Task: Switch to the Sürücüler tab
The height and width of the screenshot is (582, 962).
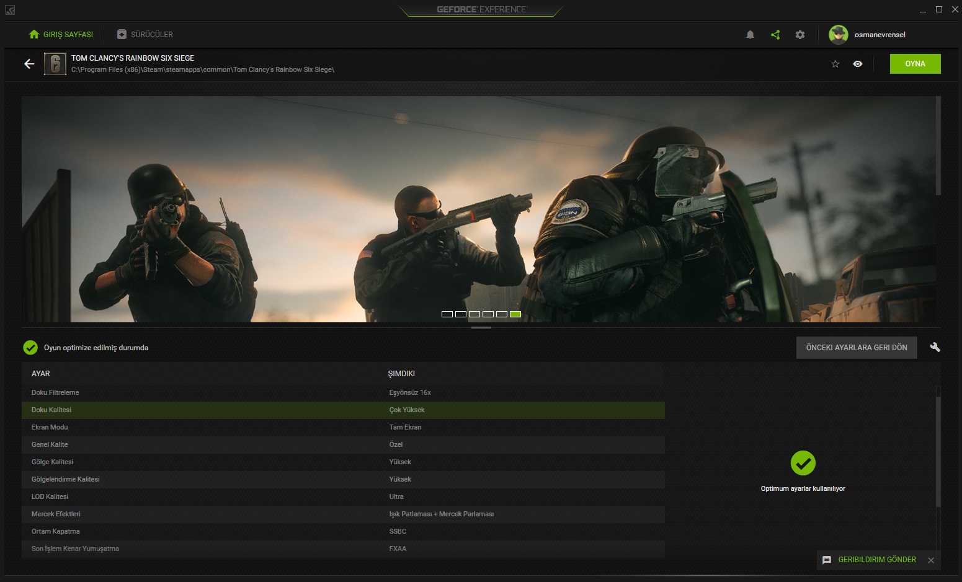Action: [x=145, y=35]
